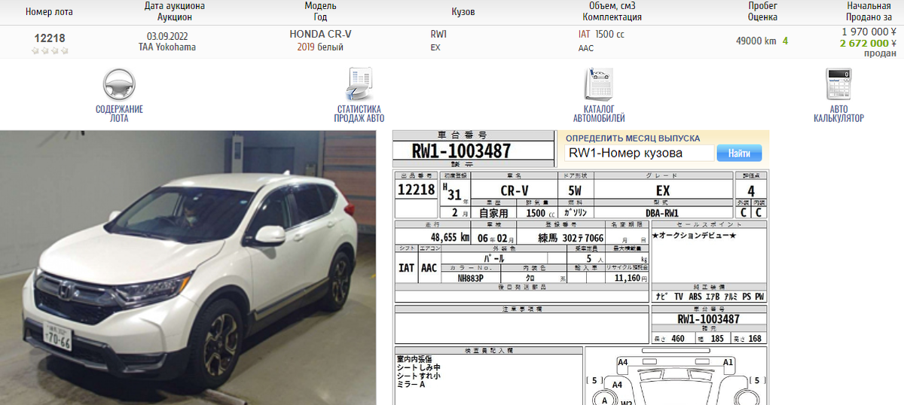Click the 49000 km mileage value
The height and width of the screenshot is (405, 904).
click(756, 41)
